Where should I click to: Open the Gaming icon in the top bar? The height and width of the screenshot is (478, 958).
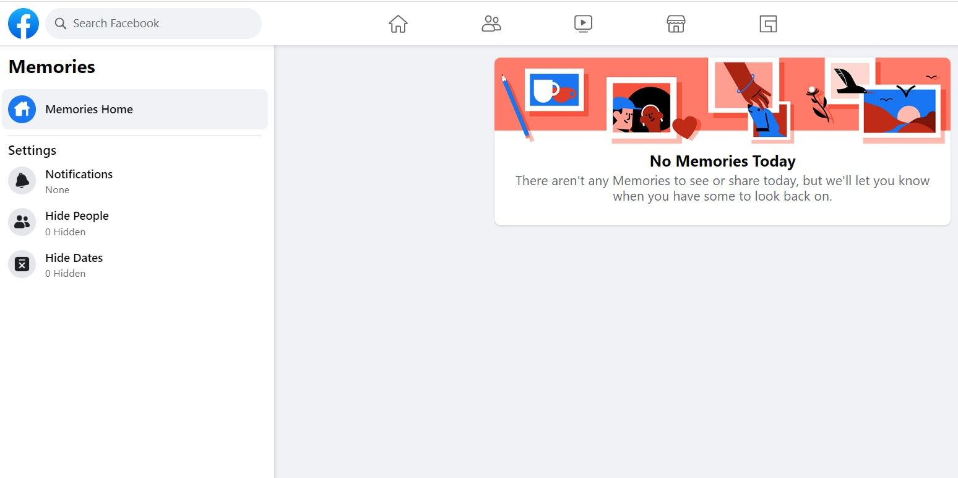[768, 24]
